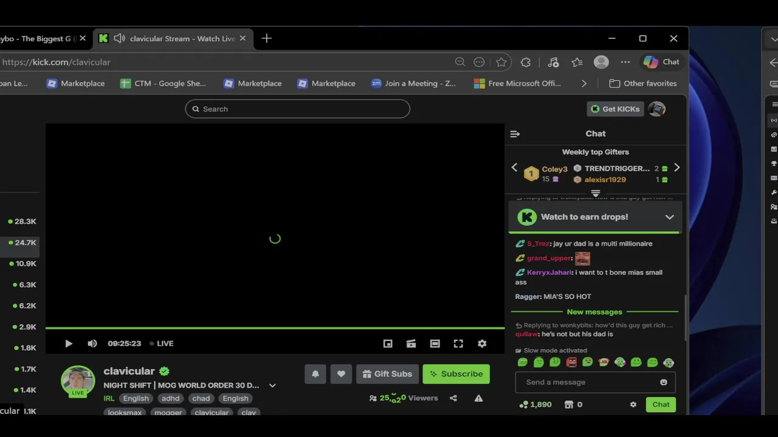The height and width of the screenshot is (437, 778).
Task: Open picture-in-picture mini player icon
Action: (x=388, y=344)
